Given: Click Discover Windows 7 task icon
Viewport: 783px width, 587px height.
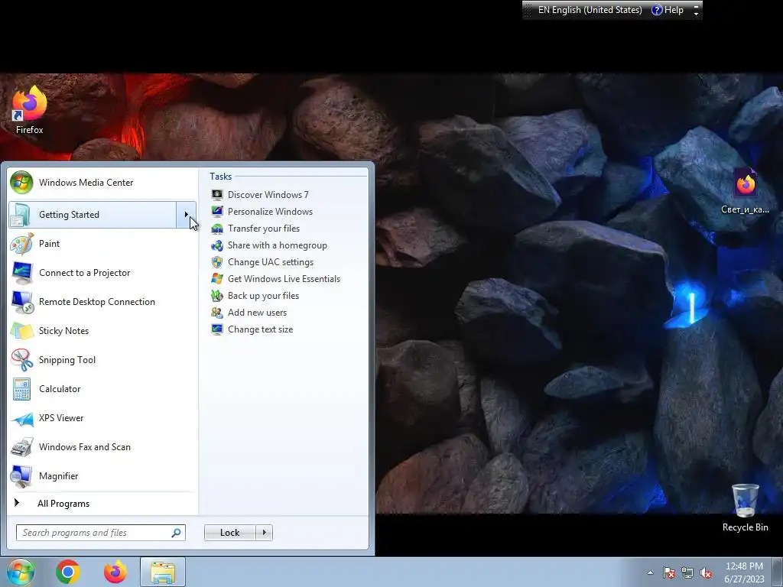Looking at the screenshot, I should (x=216, y=195).
